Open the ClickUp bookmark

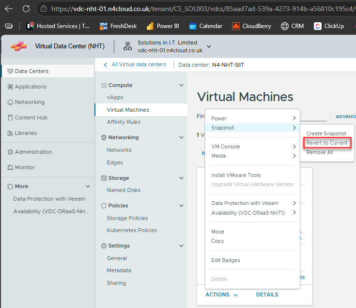[329, 26]
